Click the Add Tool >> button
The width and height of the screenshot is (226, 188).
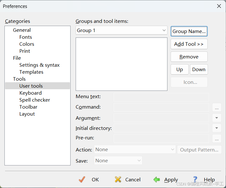[x=189, y=44]
